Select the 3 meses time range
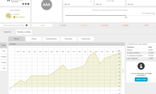156x94 pixels. click(x=3, y=62)
